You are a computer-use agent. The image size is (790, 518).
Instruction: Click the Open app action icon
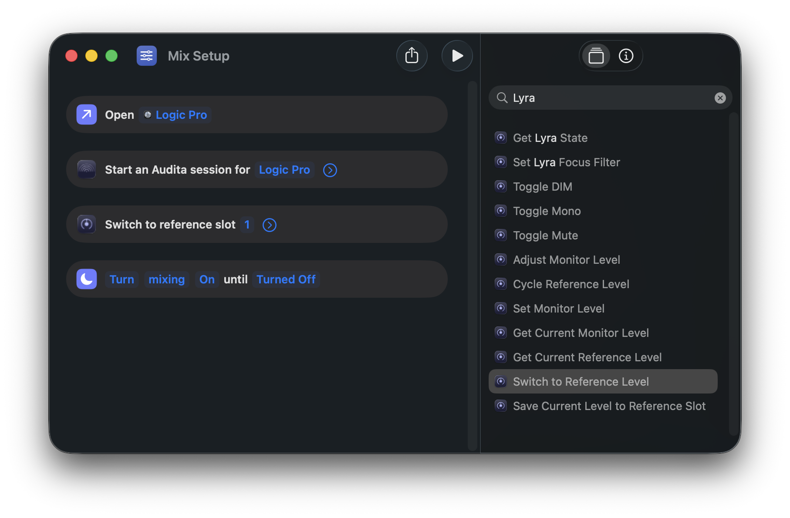[x=87, y=114]
